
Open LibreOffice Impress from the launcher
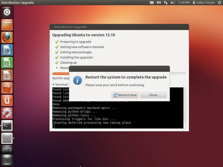(7, 75)
